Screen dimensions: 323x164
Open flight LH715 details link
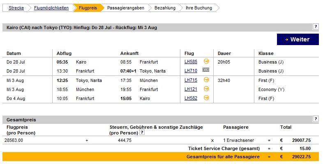(191, 80)
